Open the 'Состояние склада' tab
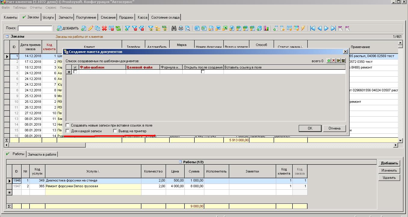 tap(165, 17)
